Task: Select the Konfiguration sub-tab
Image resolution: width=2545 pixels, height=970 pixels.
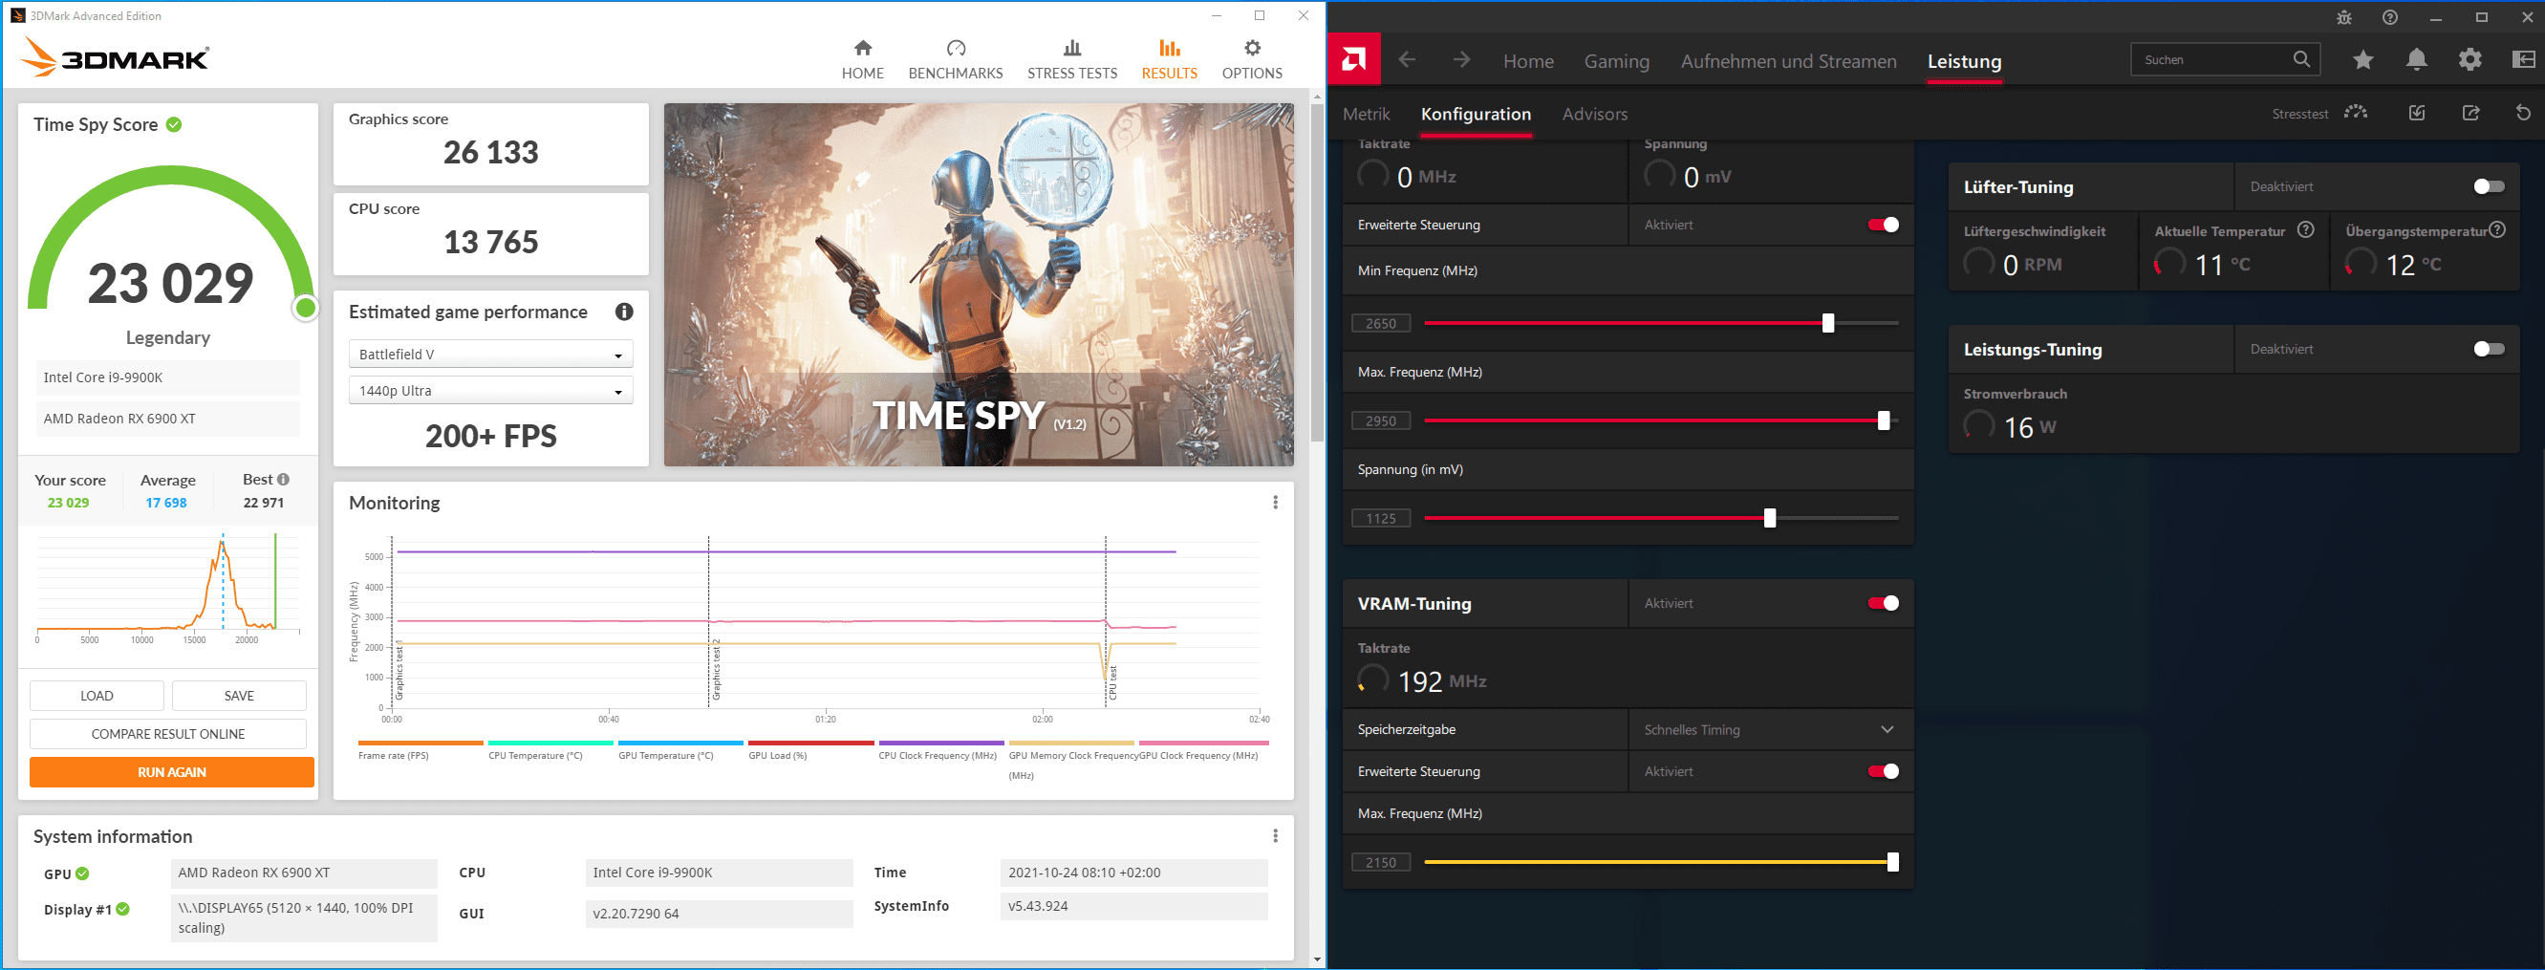Action: (x=1476, y=114)
